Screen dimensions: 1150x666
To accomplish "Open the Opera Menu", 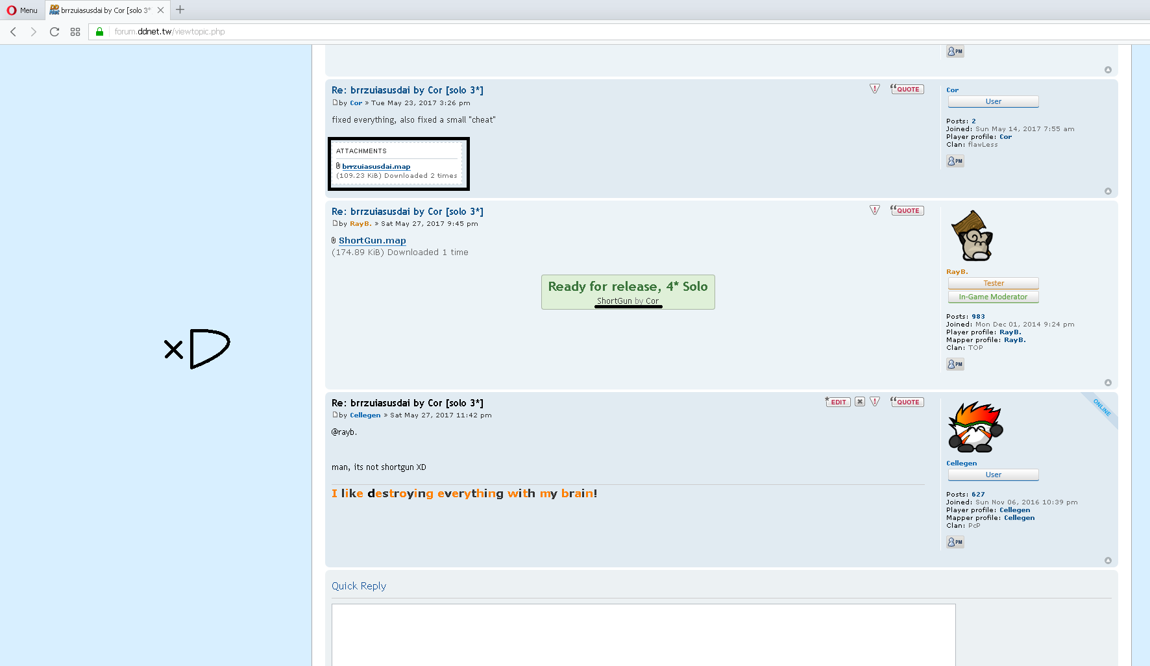I will [23, 10].
